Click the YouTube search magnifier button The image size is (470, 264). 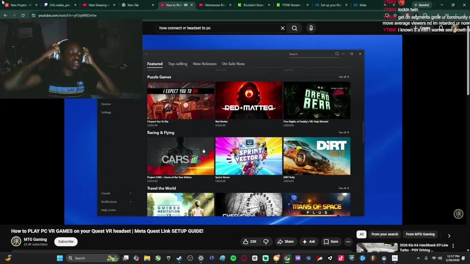click(x=294, y=28)
